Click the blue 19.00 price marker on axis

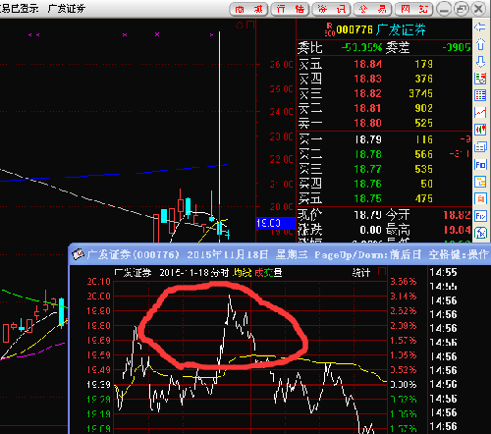point(276,224)
